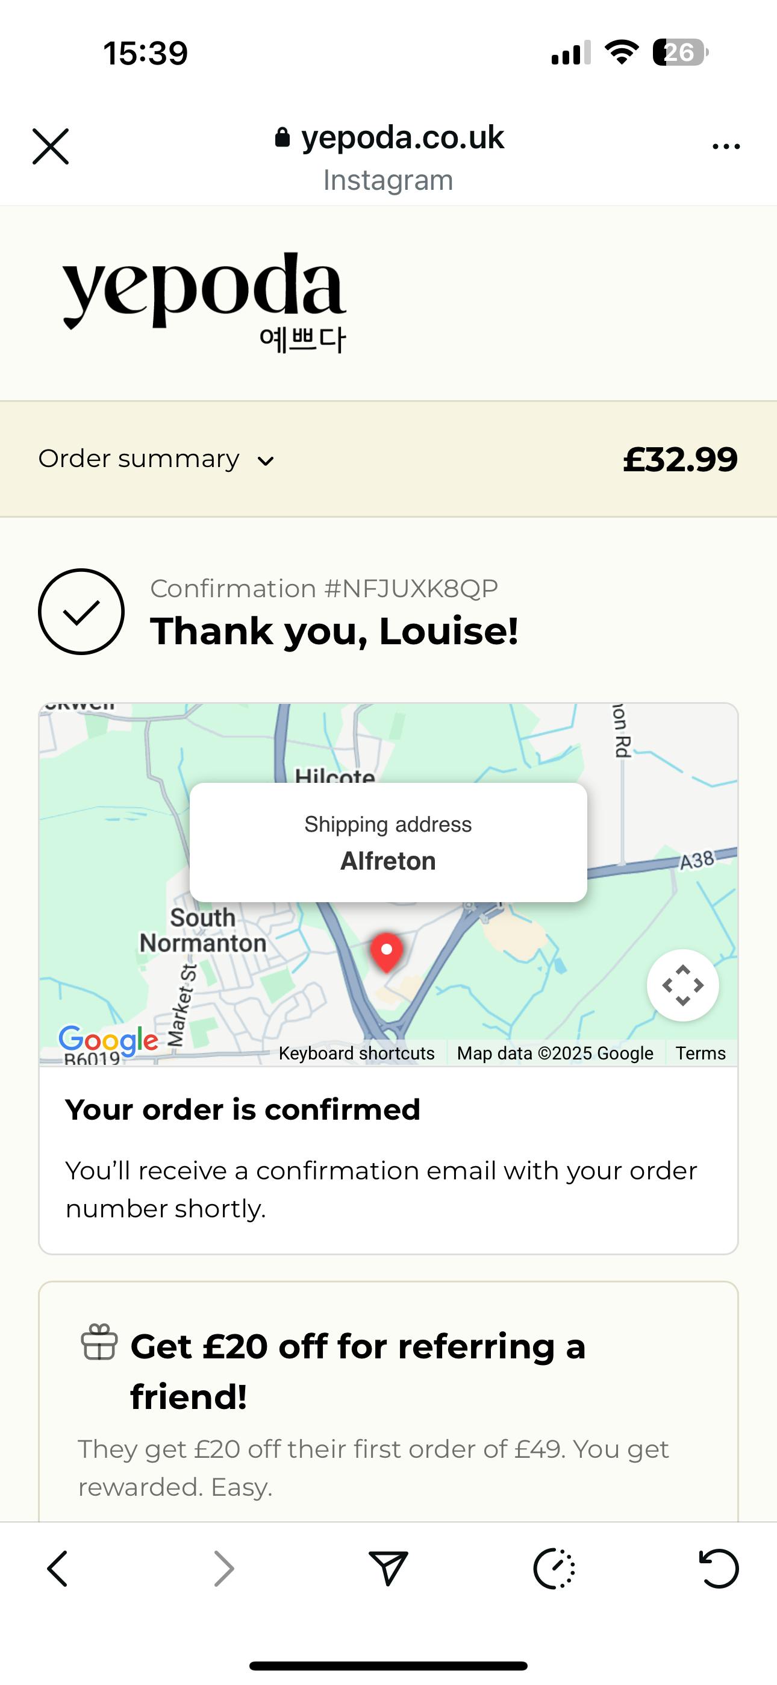Tap the order confirmed checkmark circle
Screen dimensions: 777x1685
[81, 612]
